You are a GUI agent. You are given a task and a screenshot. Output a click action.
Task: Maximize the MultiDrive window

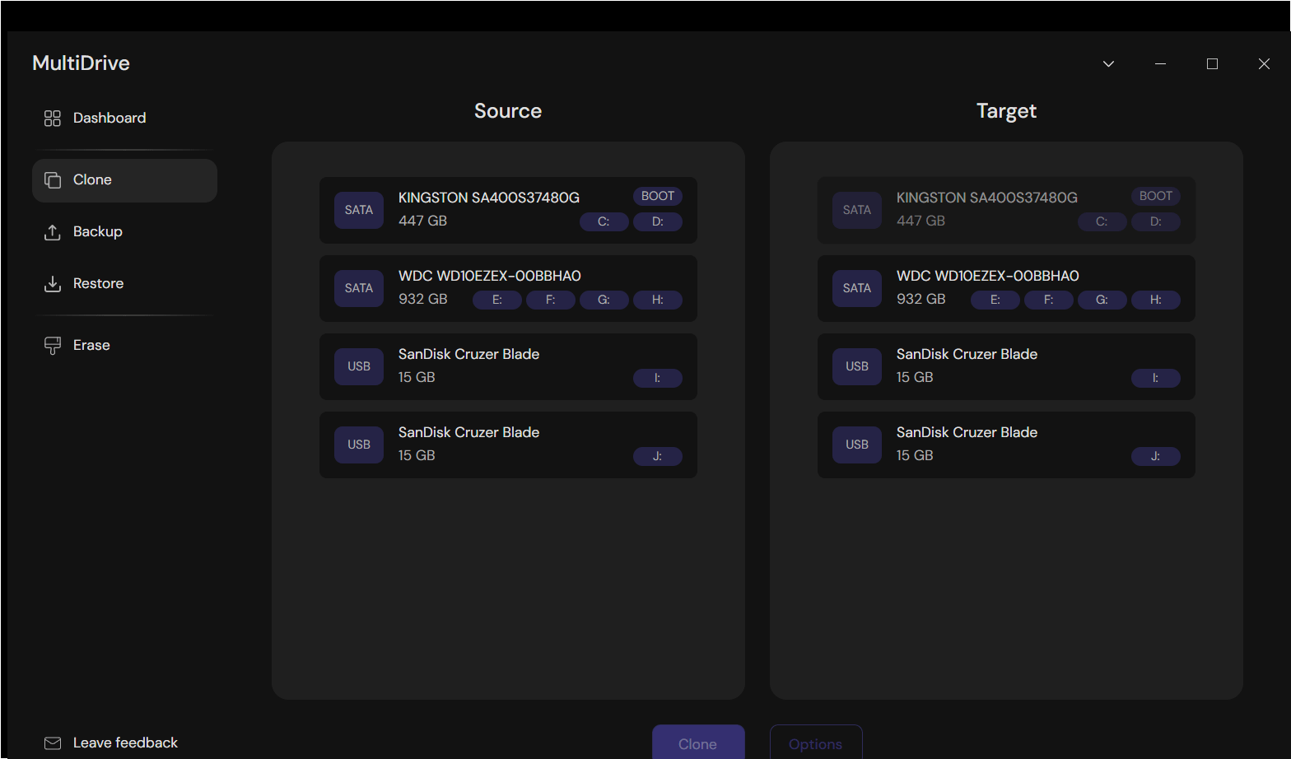(x=1212, y=64)
